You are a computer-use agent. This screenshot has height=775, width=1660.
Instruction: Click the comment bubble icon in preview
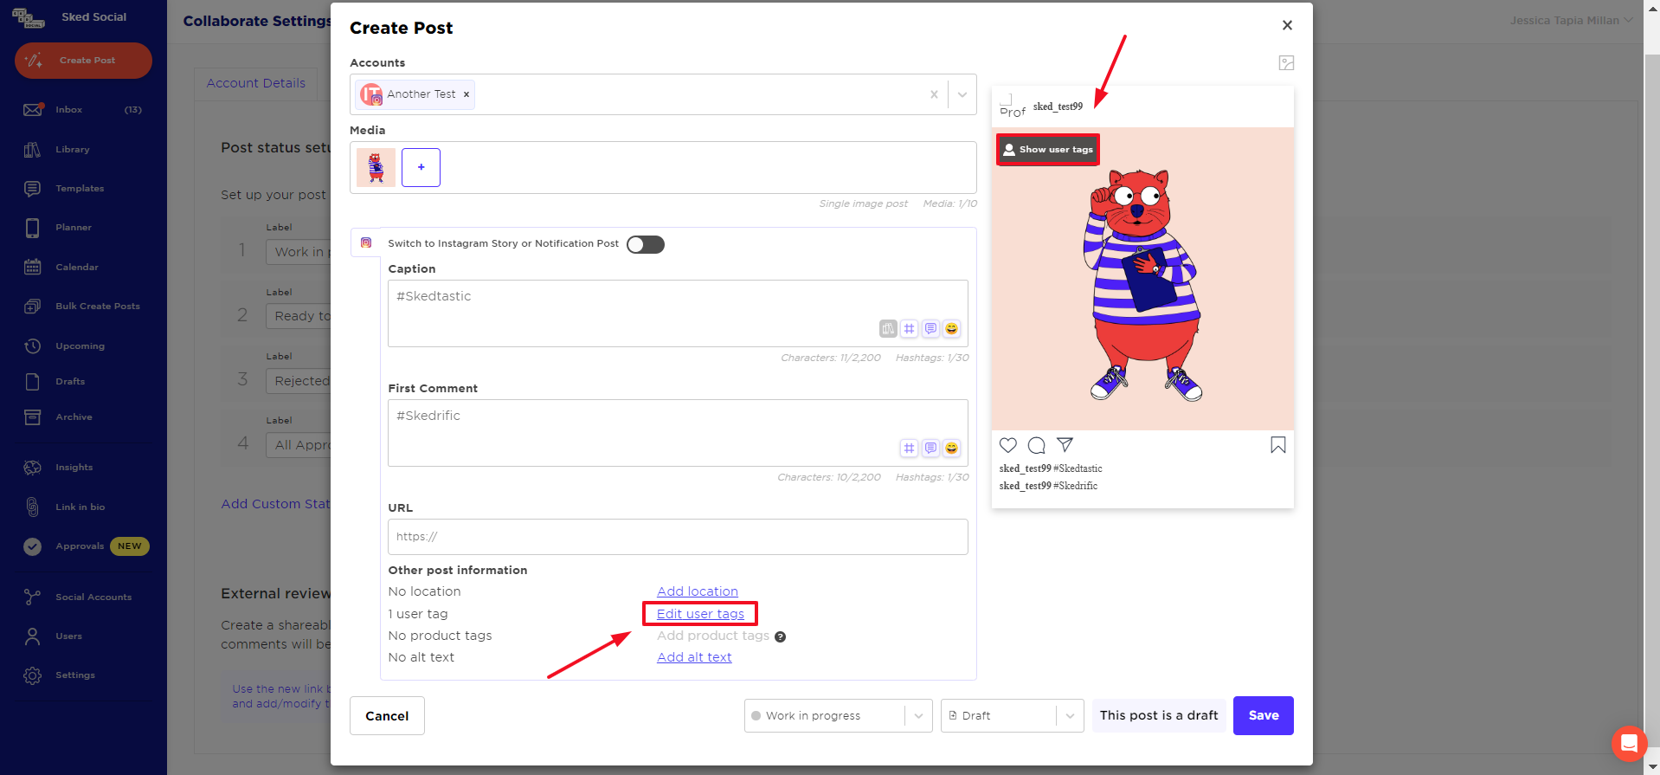pyautogui.click(x=1036, y=445)
